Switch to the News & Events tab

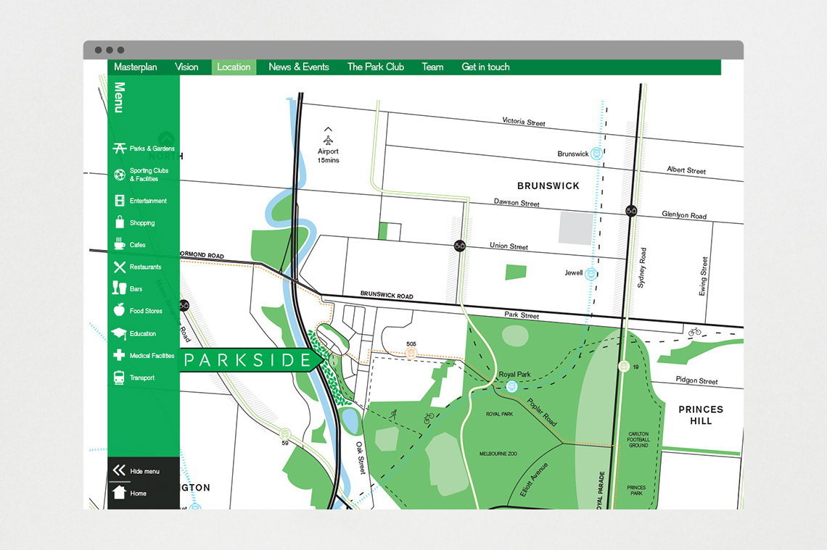click(298, 67)
